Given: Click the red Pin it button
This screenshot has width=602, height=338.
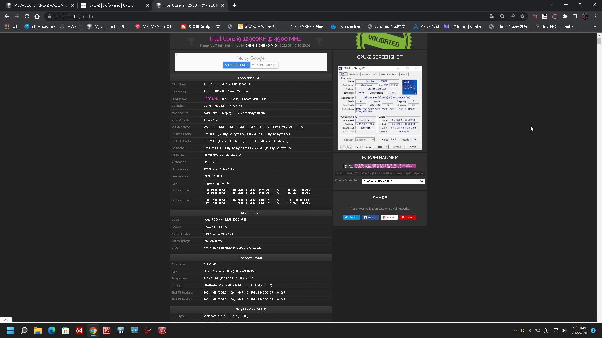Looking at the screenshot, I should tap(408, 218).
